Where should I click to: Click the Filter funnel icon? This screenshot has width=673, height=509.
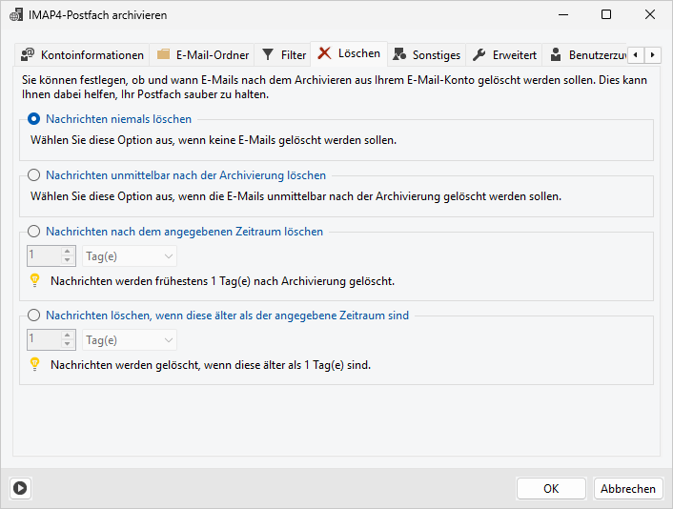pos(268,55)
